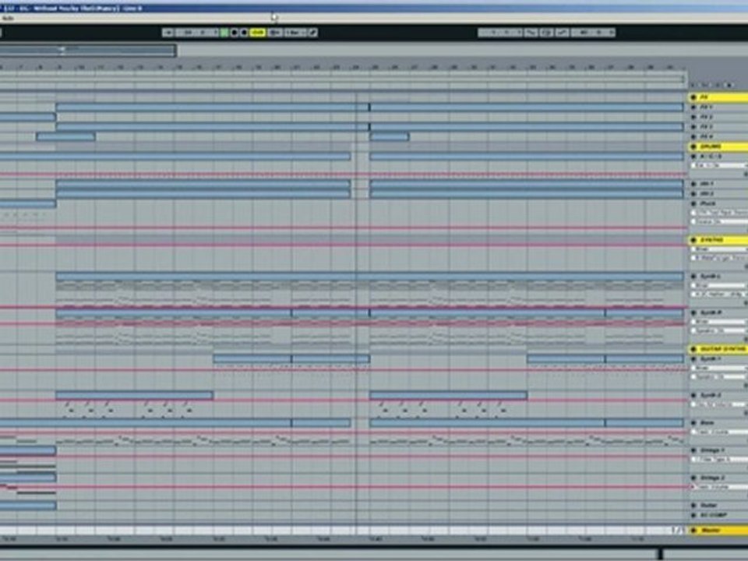Arm the global Record button
This screenshot has height=561, width=748.
[x=244, y=33]
